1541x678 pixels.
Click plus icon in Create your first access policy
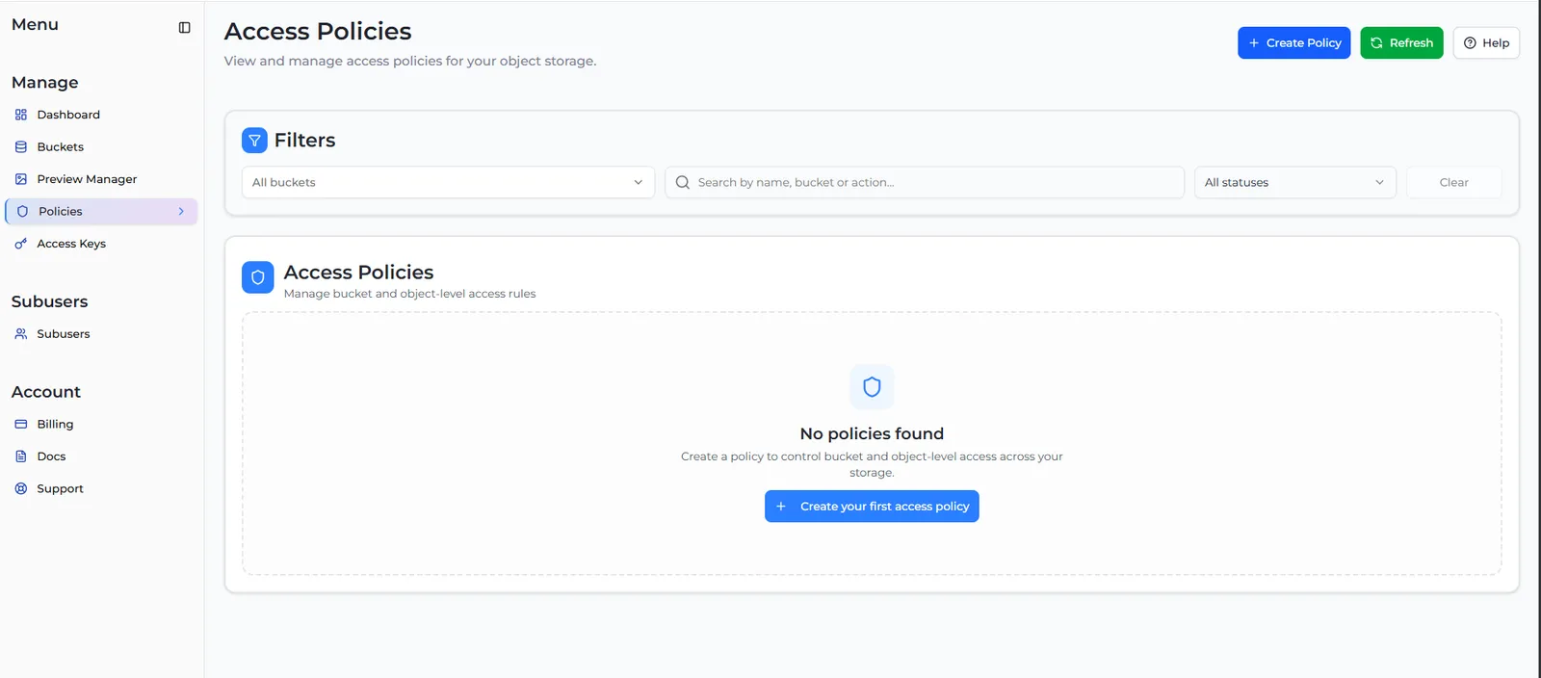(x=781, y=507)
